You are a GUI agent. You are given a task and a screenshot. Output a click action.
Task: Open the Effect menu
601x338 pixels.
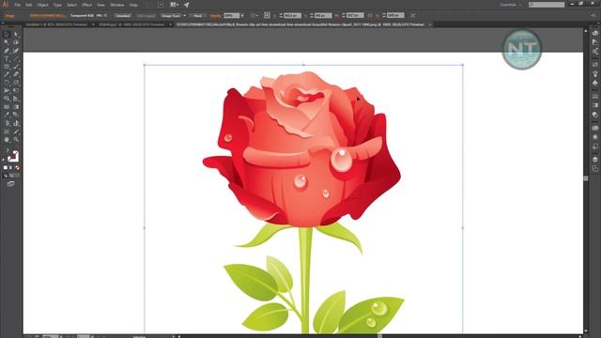click(x=87, y=5)
